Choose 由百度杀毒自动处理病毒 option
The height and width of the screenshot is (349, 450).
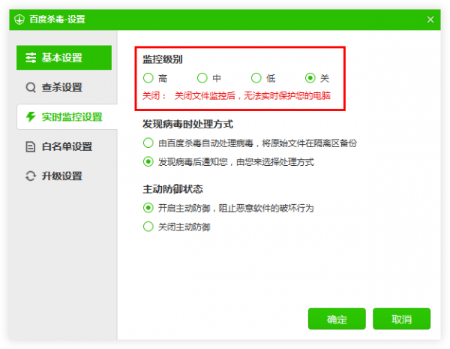click(x=148, y=143)
